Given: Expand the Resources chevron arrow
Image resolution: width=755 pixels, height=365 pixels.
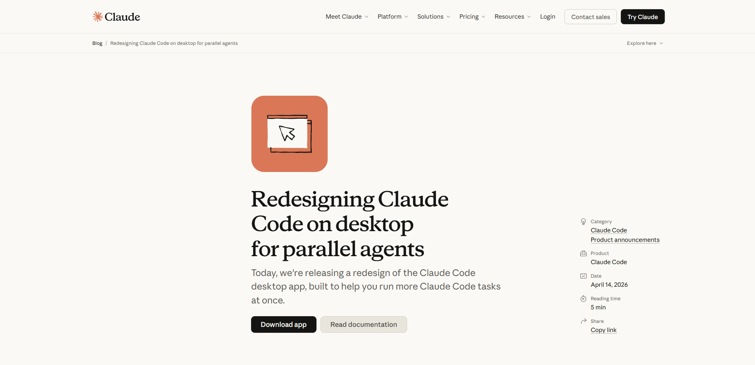Looking at the screenshot, I should coord(529,17).
